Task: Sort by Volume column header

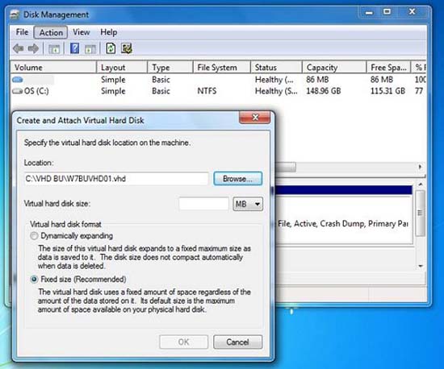Action: click(54, 67)
